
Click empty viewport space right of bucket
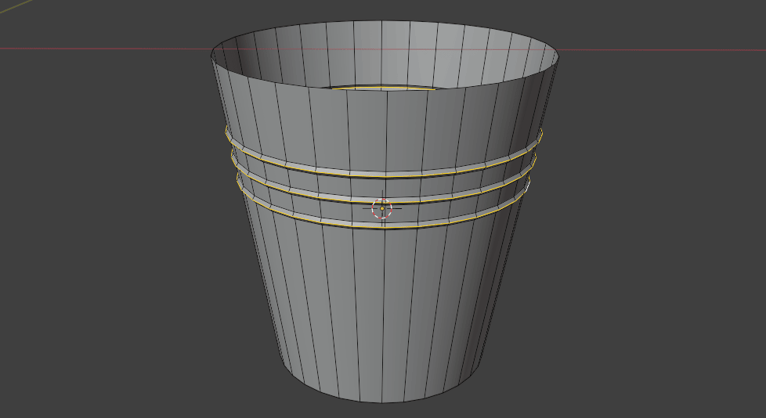pyautogui.click(x=666, y=235)
